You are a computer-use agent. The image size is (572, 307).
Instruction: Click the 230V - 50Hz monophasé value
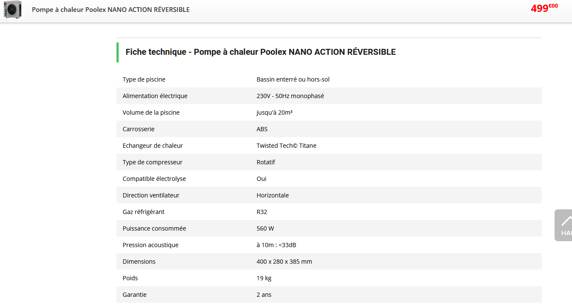(x=290, y=96)
